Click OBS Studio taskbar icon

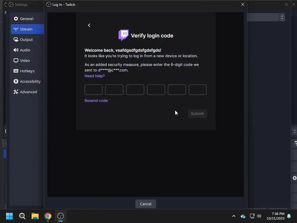61,216
